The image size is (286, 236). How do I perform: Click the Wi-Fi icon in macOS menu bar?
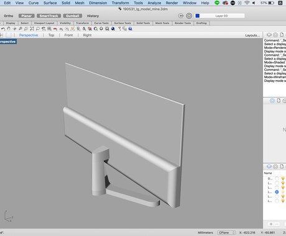point(247,3)
